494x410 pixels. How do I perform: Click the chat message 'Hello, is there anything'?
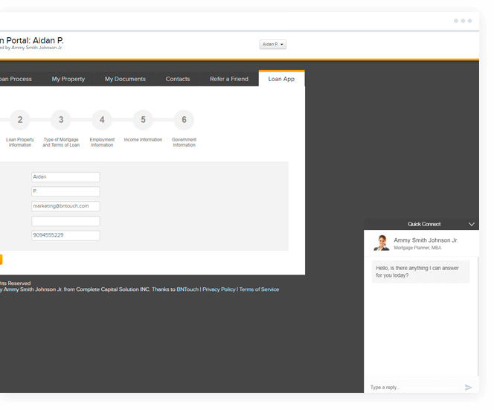420,272
